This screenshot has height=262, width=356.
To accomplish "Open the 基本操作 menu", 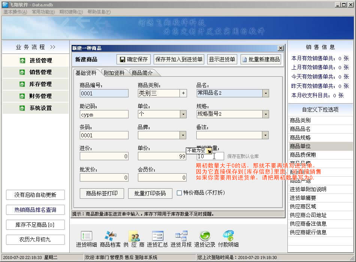I will (15, 12).
